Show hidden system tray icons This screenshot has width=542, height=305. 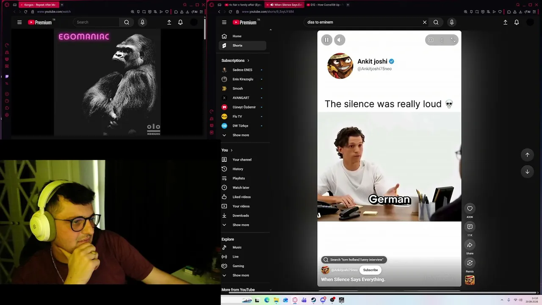point(502,300)
